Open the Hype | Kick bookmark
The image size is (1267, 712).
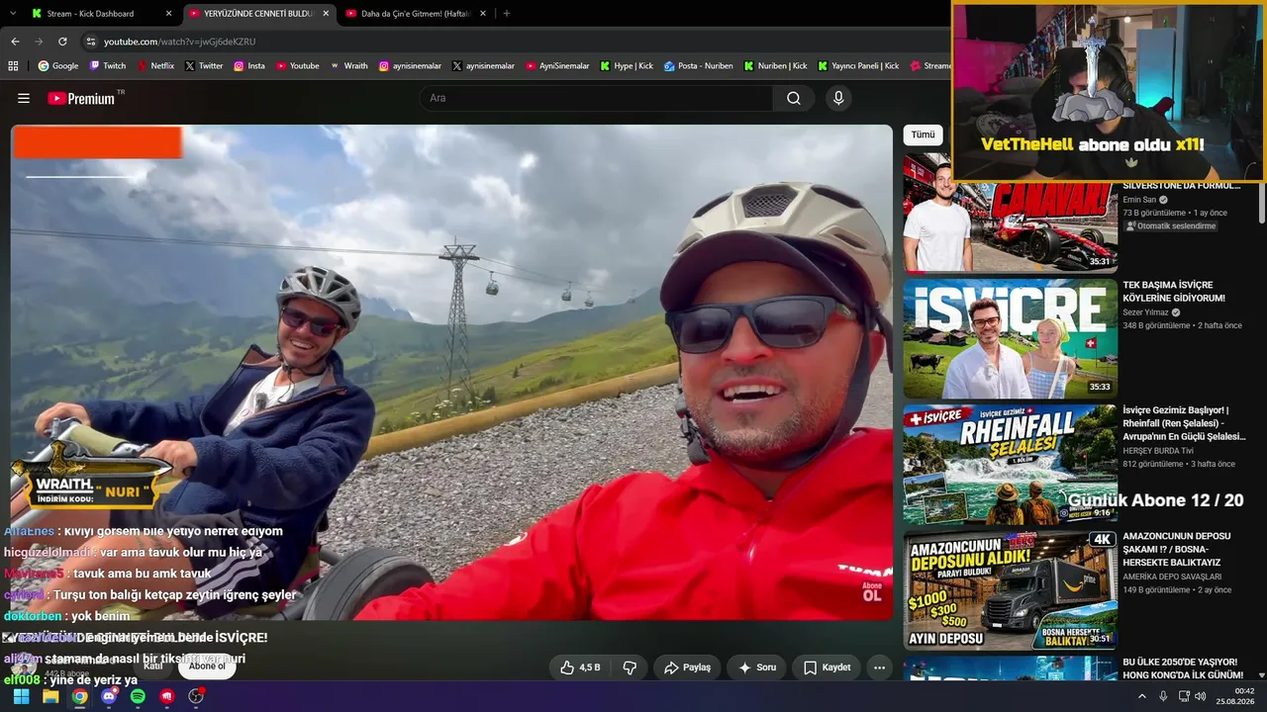(627, 66)
